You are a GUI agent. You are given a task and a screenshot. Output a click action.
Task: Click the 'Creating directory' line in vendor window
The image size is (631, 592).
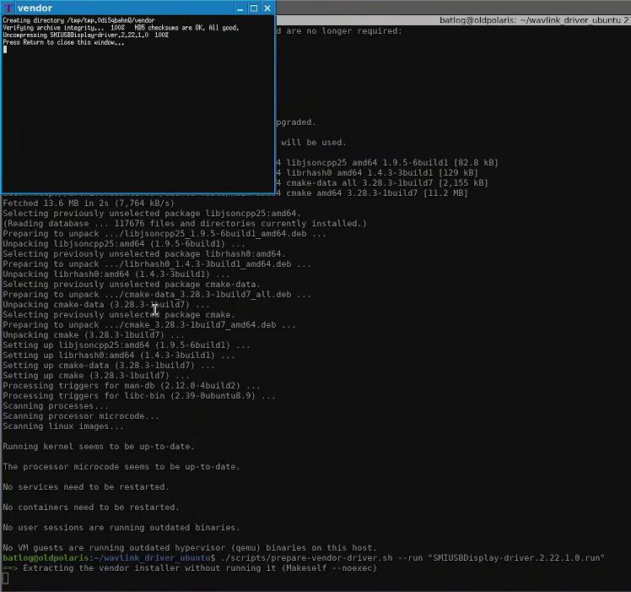pos(79,20)
